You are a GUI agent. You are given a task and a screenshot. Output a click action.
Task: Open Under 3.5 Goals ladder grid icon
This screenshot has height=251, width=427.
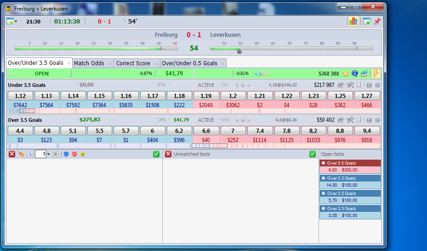(359, 85)
